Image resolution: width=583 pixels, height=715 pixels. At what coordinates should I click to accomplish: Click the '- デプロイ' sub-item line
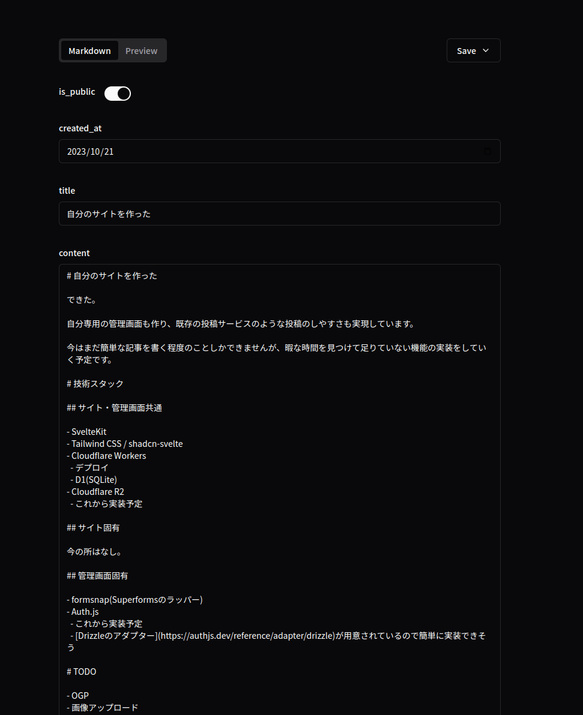89,467
